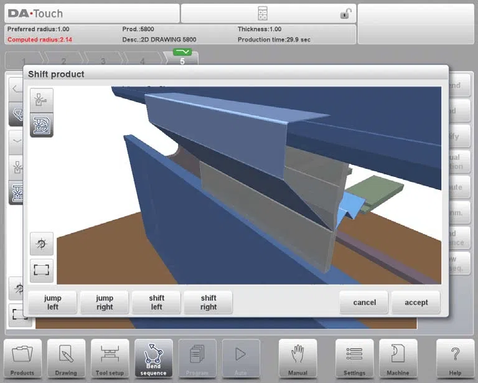
Task: Select 3D machine view icon in dialog
Action: (x=42, y=125)
